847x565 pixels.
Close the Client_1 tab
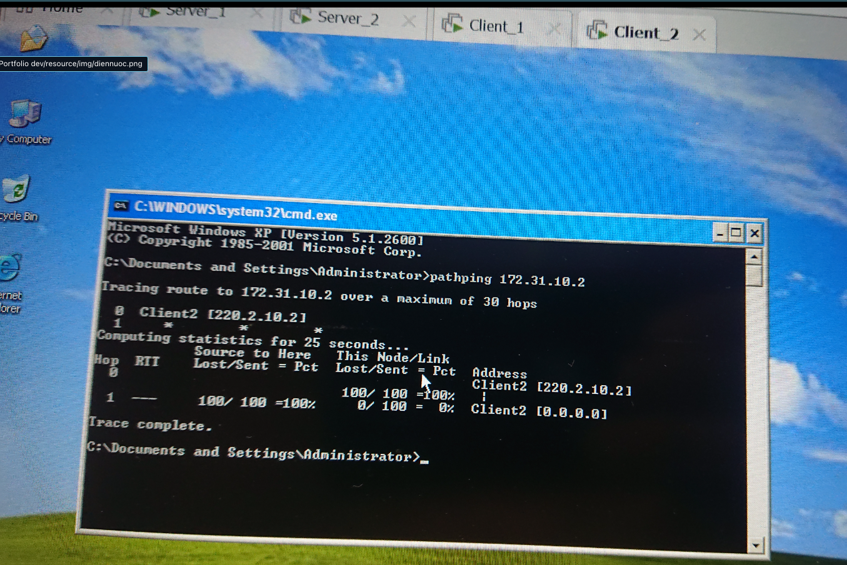(x=554, y=28)
